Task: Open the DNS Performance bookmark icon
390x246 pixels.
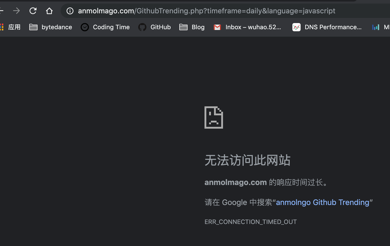Action: point(296,27)
